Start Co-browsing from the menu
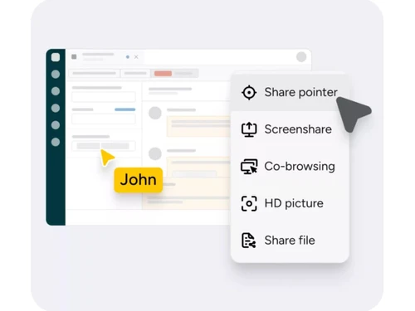The image size is (415, 311). click(x=290, y=167)
